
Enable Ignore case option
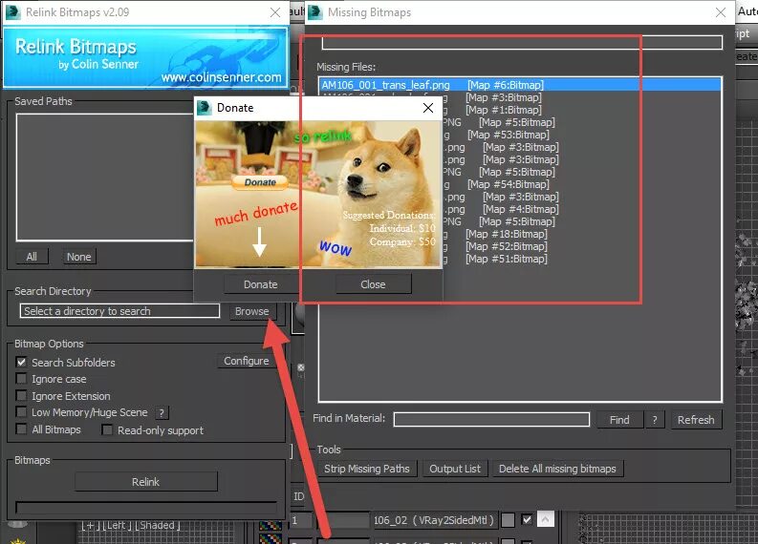(21, 379)
